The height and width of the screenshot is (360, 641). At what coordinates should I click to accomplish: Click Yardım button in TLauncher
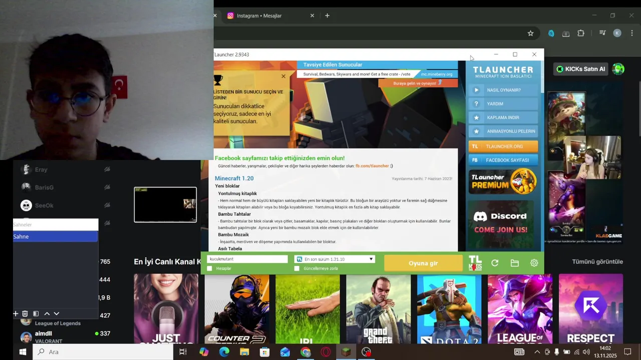[503, 104]
